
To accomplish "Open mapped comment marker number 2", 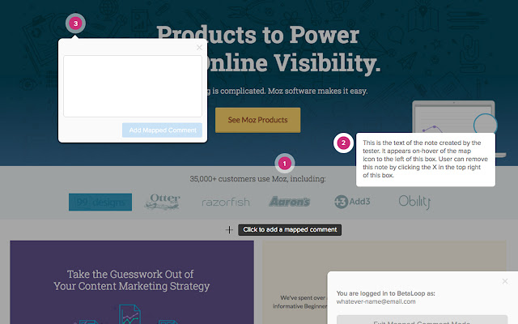I will [x=343, y=143].
